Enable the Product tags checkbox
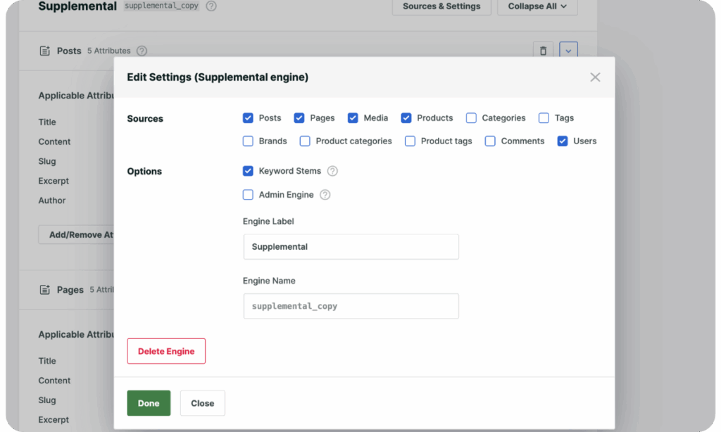The width and height of the screenshot is (721, 432). (410, 141)
